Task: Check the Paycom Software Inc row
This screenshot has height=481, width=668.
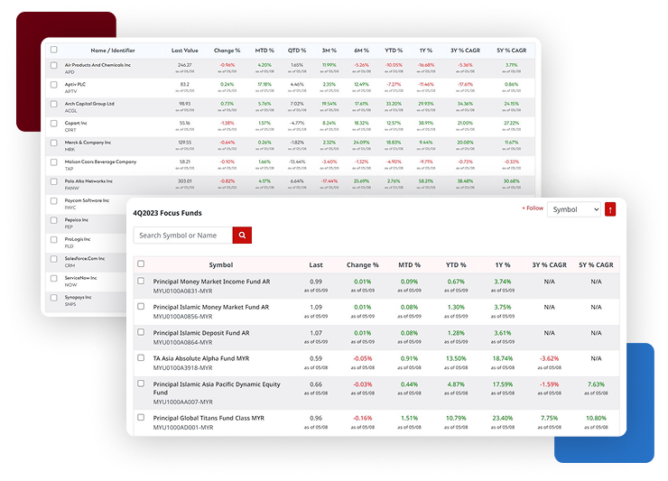Action: [53, 200]
